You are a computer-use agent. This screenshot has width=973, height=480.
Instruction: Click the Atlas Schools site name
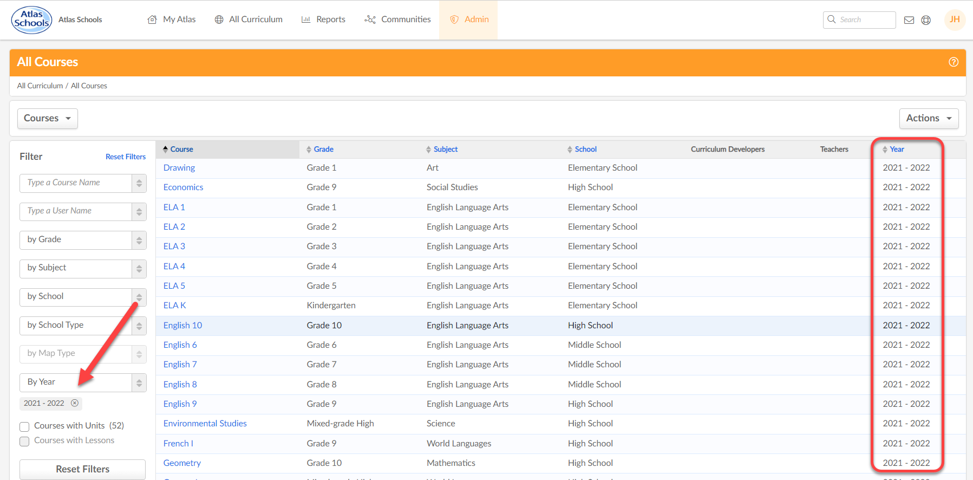pyautogui.click(x=80, y=20)
